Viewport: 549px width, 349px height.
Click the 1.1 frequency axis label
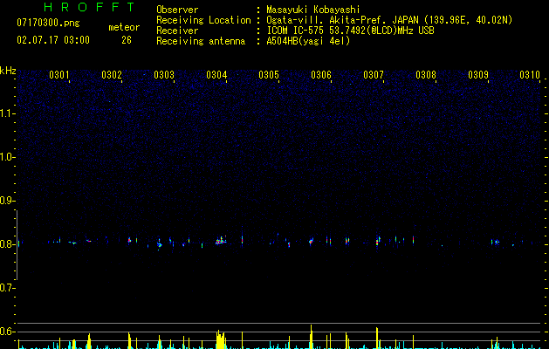[x=7, y=113]
